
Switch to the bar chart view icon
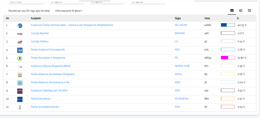click(249, 11)
